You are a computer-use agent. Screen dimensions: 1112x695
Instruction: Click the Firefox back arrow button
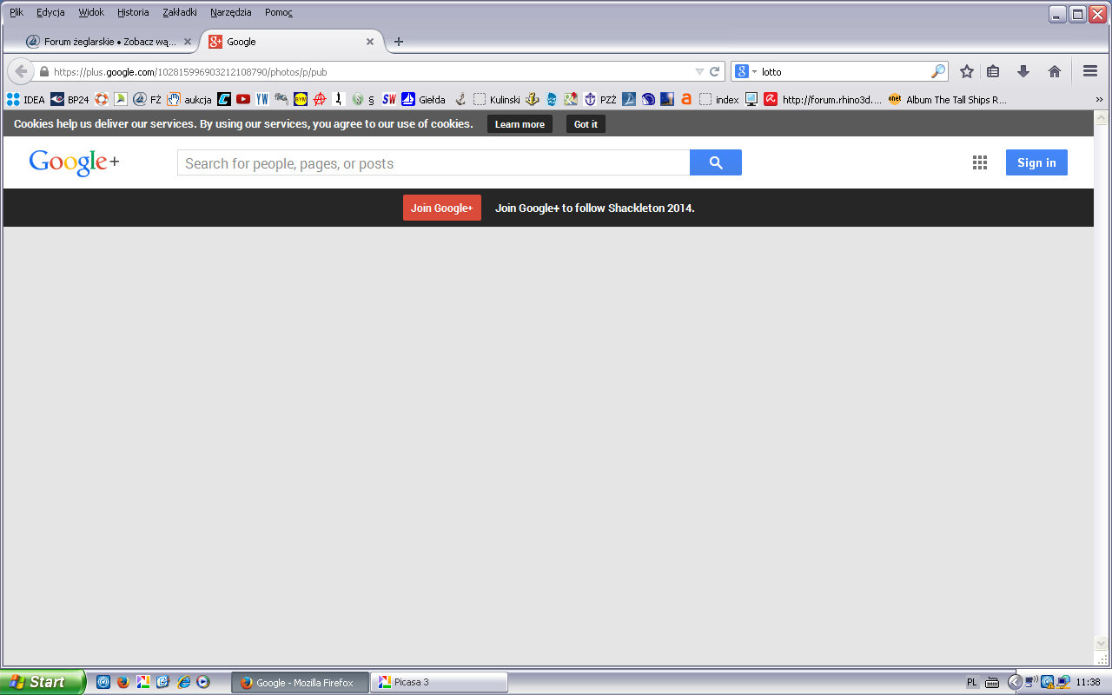[x=20, y=71]
